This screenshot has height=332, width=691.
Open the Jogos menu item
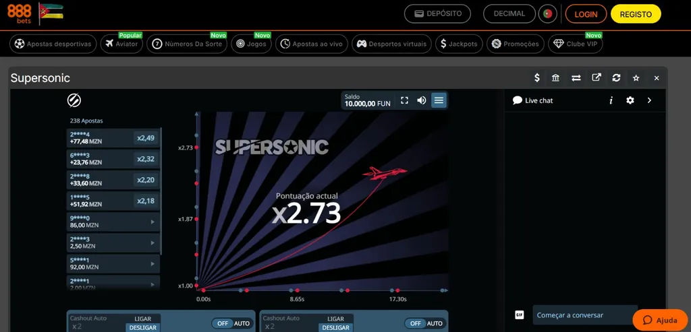251,44
